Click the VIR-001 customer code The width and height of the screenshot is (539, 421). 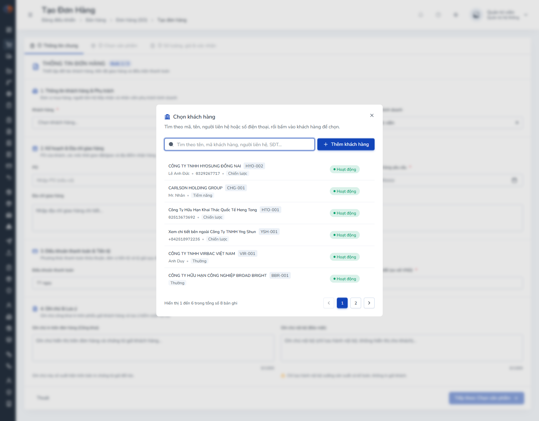[x=248, y=254]
